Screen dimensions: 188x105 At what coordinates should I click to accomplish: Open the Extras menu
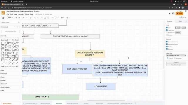pyautogui.click(x=27, y=14)
